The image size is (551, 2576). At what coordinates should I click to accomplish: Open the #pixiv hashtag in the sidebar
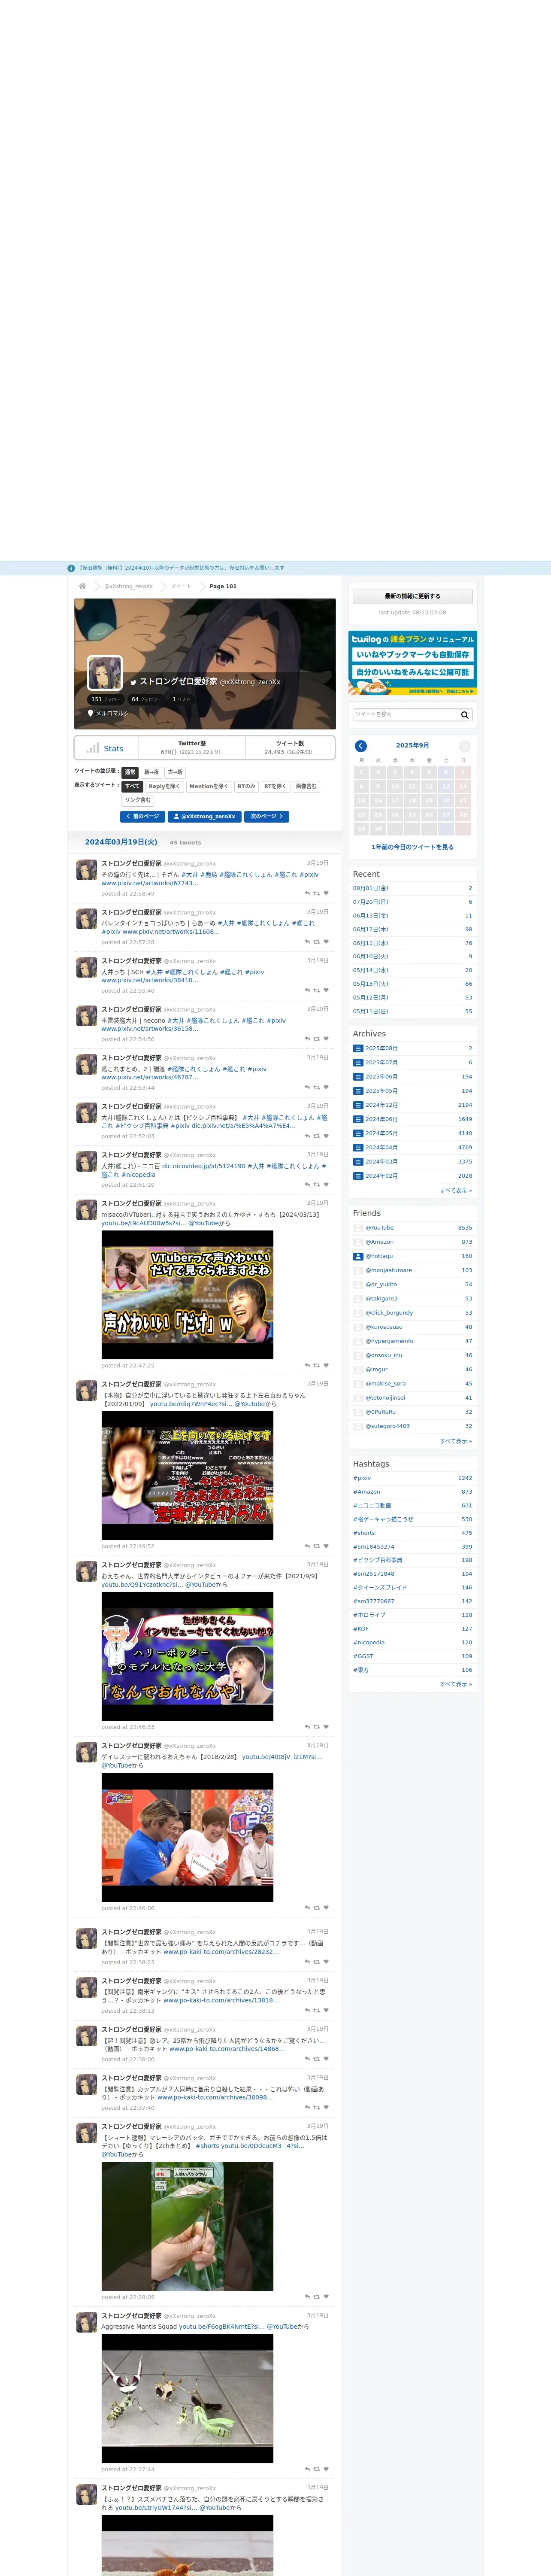coord(362,1478)
